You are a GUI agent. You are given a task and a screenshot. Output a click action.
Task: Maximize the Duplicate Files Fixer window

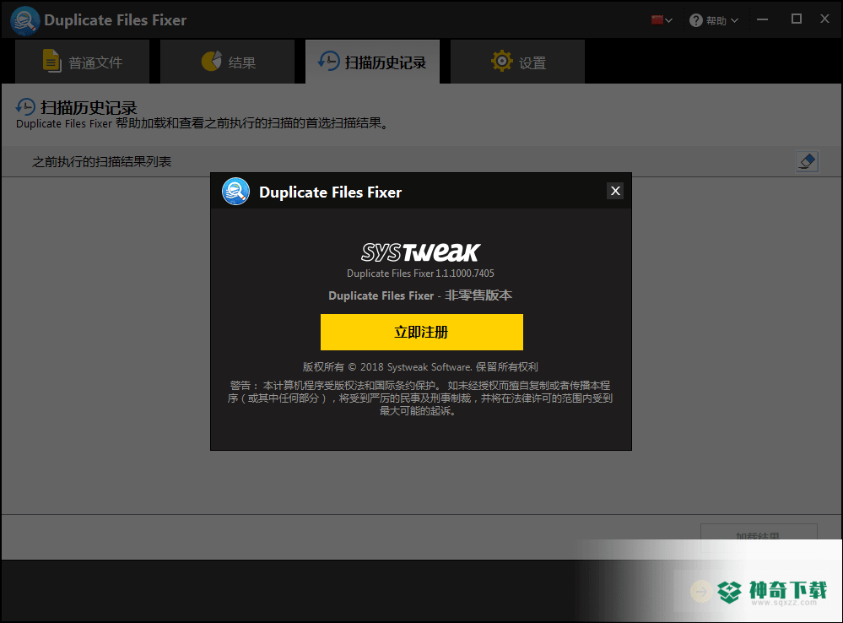pyautogui.click(x=797, y=19)
